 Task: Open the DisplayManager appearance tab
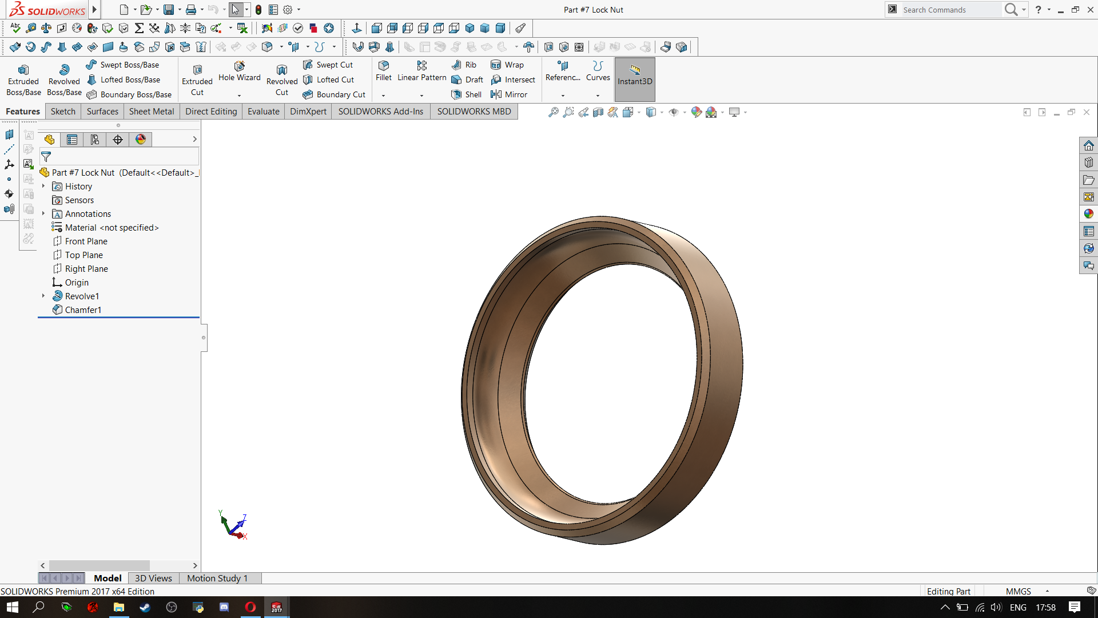[141, 140]
